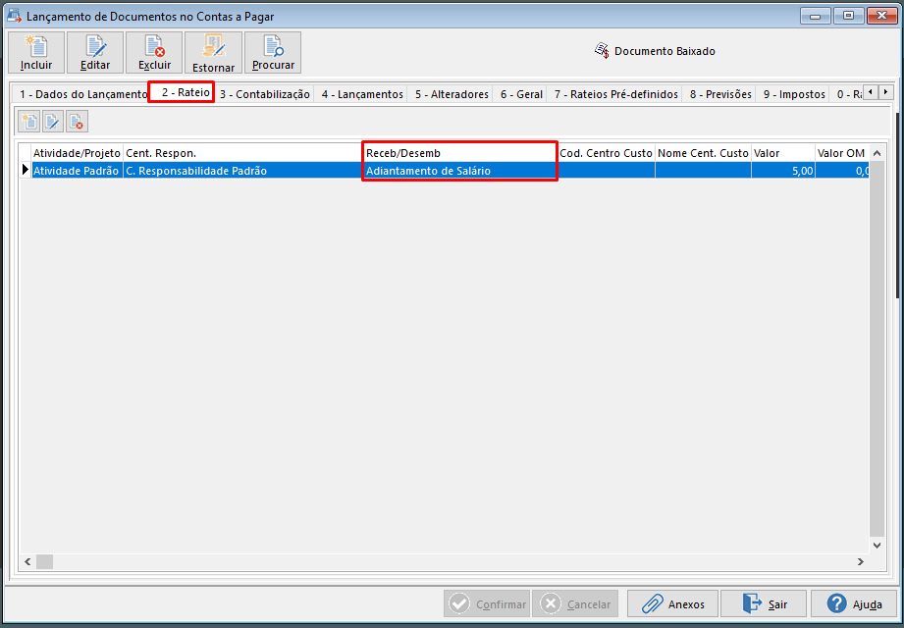Click the Cod. Centro Custo column header

606,153
